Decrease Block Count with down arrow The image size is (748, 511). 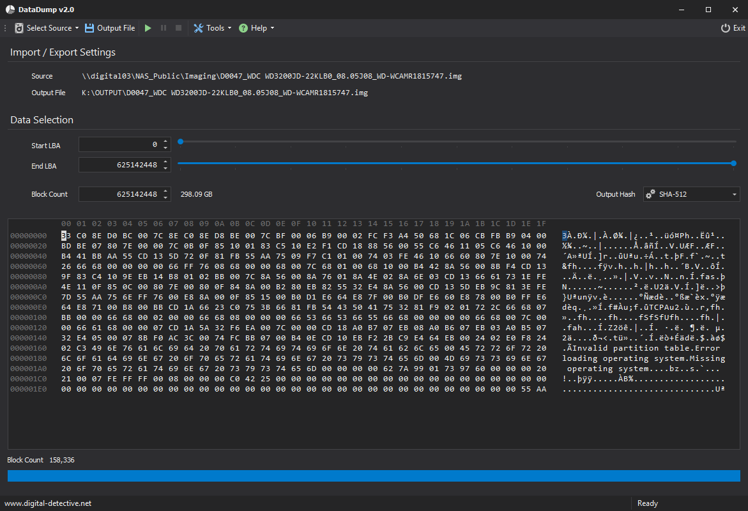[165, 197]
